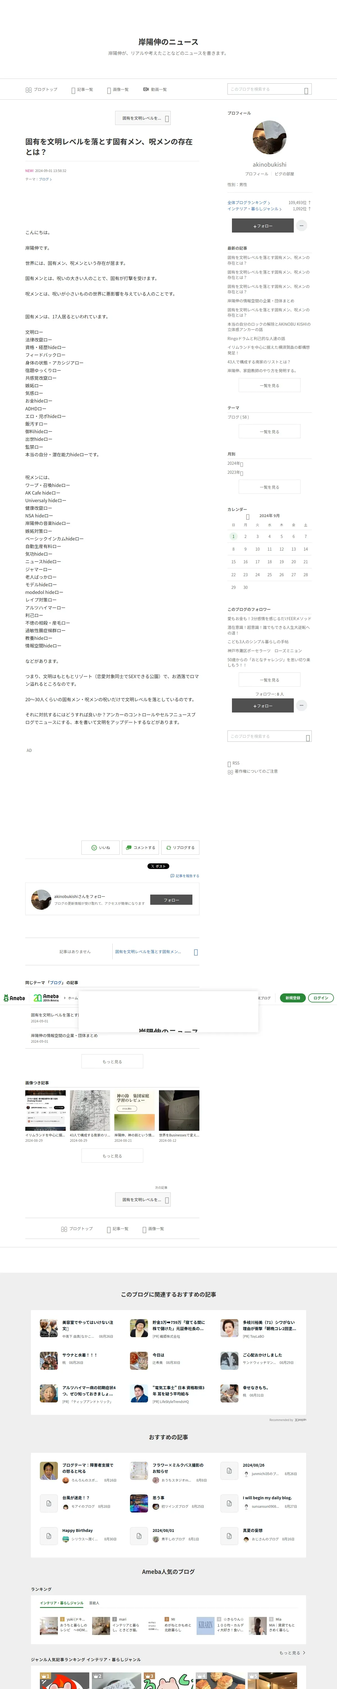Open the more-options dots beside upper フォロー
This screenshot has height=1689, width=337.
tap(302, 225)
